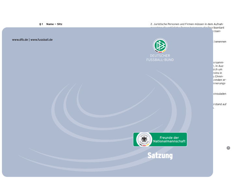
Task: Click the DFB round logo emblem
Action: click(x=160, y=46)
